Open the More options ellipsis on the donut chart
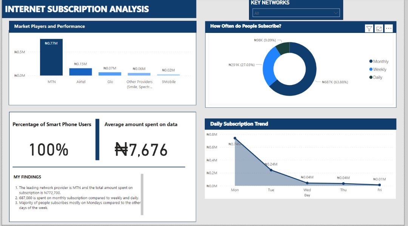The height and width of the screenshot is (226, 408). pos(389,29)
